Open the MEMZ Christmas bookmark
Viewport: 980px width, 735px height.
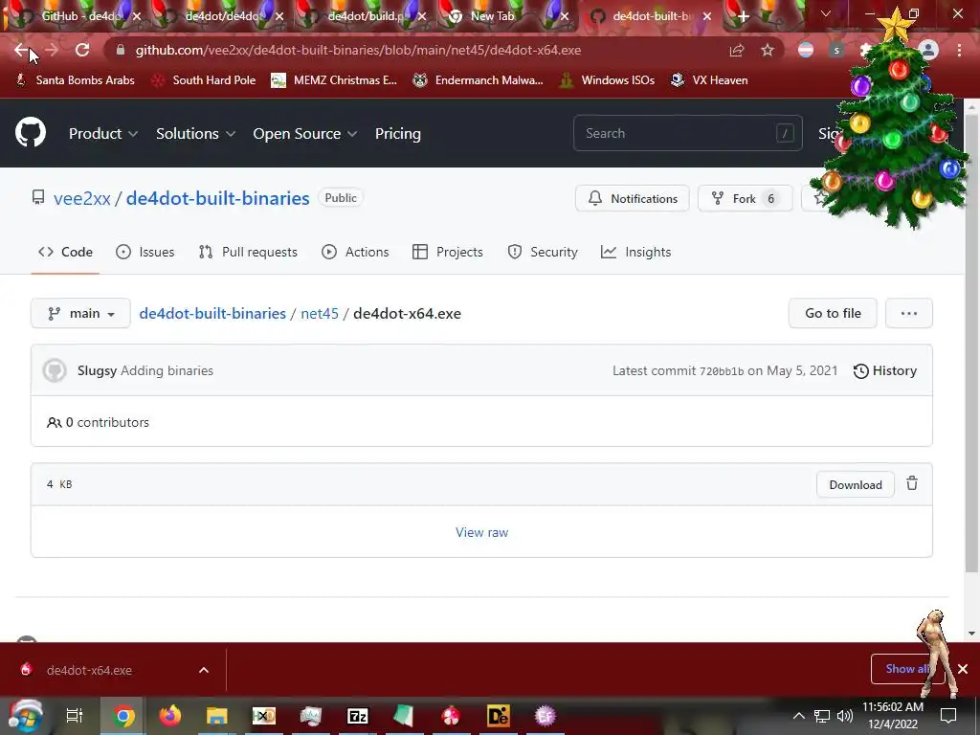point(334,80)
